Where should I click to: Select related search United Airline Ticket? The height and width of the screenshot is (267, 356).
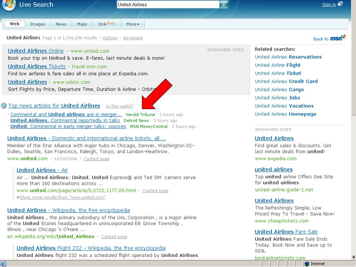pyautogui.click(x=278, y=73)
